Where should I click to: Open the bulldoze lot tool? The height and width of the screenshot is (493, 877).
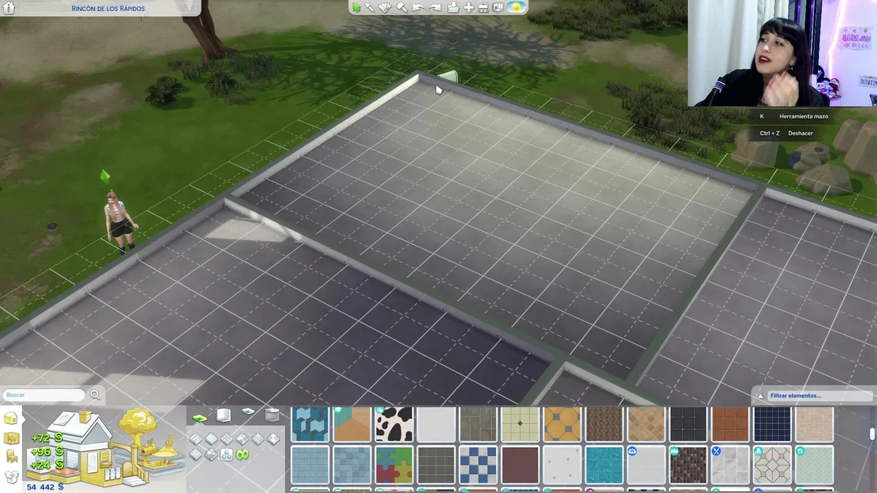pyautogui.click(x=484, y=8)
